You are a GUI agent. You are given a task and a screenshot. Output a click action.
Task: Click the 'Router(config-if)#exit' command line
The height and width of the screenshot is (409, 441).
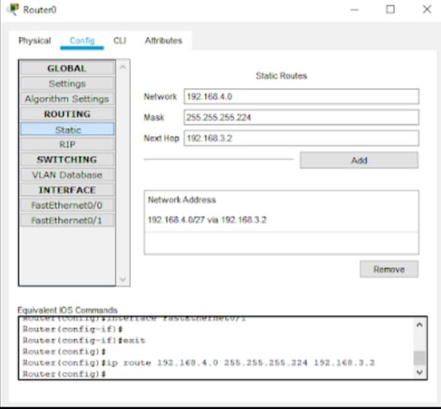(x=84, y=341)
